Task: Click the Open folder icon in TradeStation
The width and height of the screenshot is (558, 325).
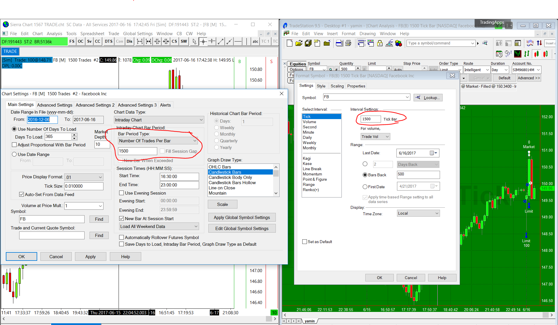Action: coord(299,43)
